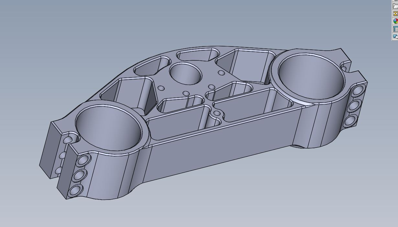Image resolution: width=398 pixels, height=227 pixels.
Task: Select the right fork tube bore
Action: click(x=311, y=76)
